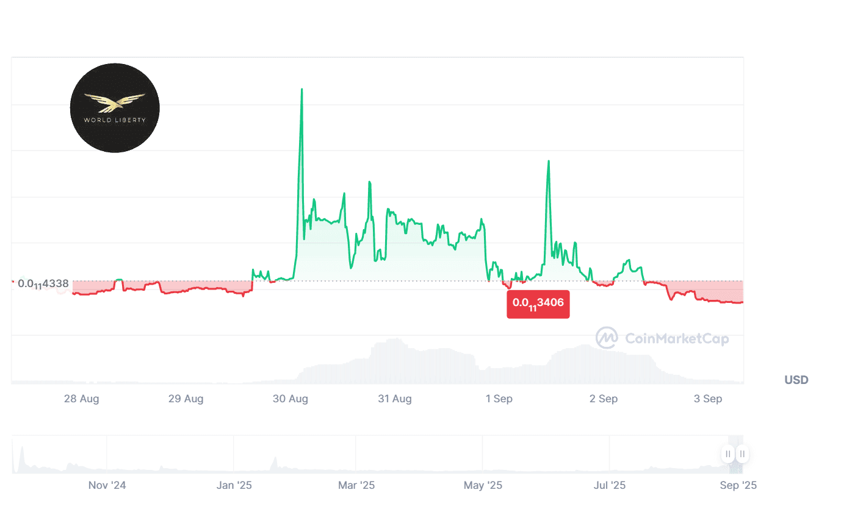Image resolution: width=841 pixels, height=526 pixels.
Task: Click the 31 Aug date label
Action: (394, 399)
